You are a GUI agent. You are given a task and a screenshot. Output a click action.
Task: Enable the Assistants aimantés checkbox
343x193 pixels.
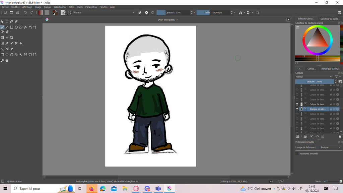pyautogui.click(x=297, y=153)
